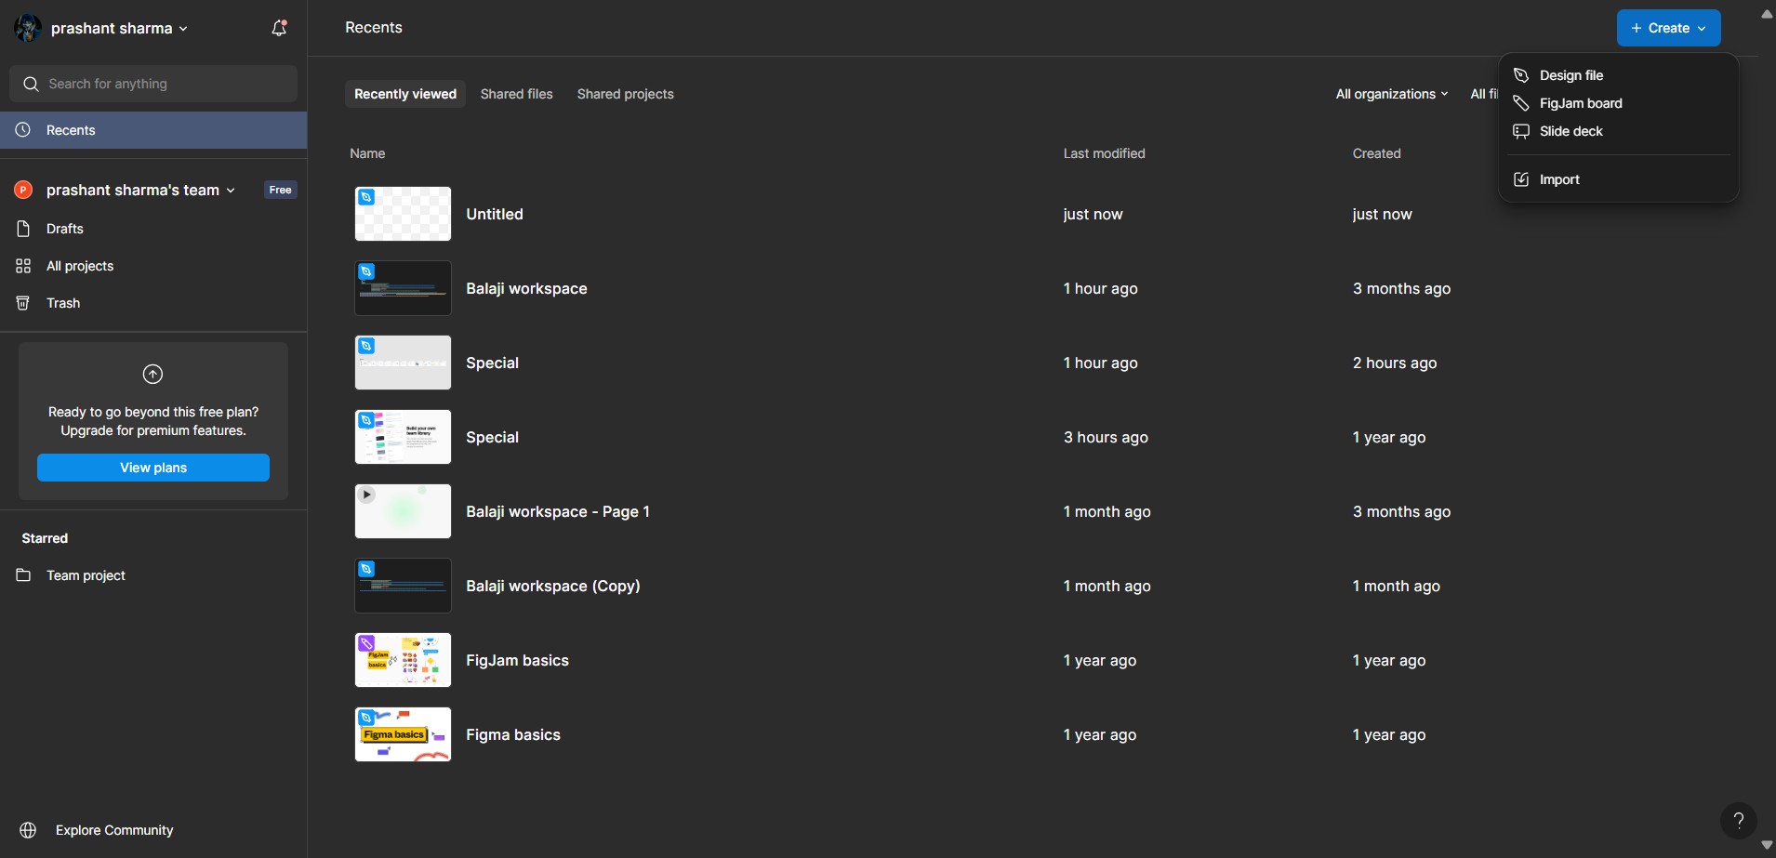Image resolution: width=1776 pixels, height=858 pixels.
Task: Open Trash in sidebar
Action: [153, 303]
